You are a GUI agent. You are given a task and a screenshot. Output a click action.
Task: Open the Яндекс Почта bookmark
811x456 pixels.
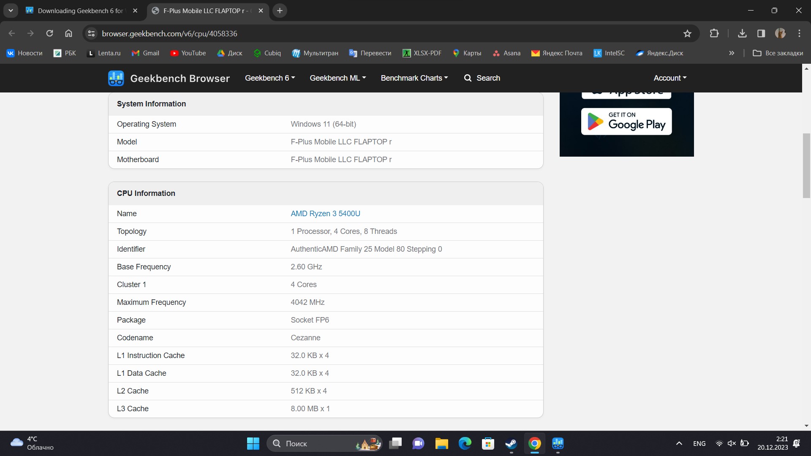[557, 53]
